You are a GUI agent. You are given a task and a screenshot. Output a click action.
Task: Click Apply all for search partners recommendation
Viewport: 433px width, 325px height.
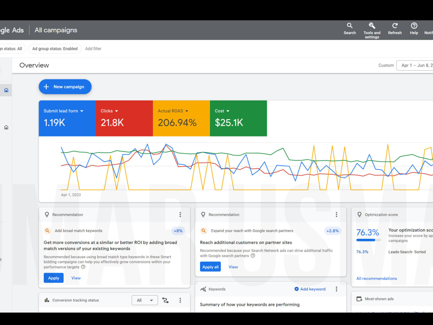[210, 266]
